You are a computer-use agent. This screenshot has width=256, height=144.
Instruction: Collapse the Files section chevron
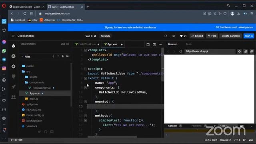click(x=22, y=56)
